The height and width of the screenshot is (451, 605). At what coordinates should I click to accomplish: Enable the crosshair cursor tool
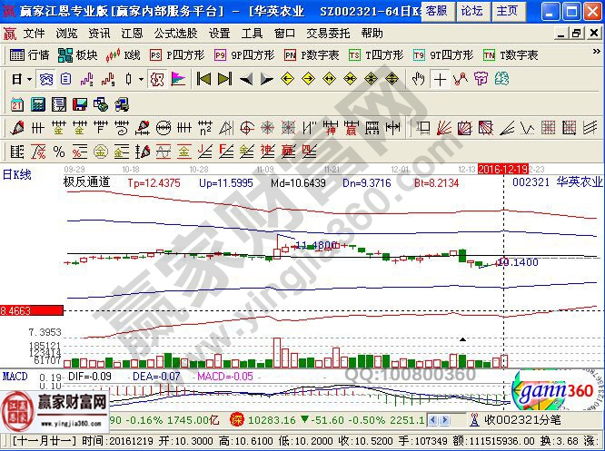(x=440, y=79)
